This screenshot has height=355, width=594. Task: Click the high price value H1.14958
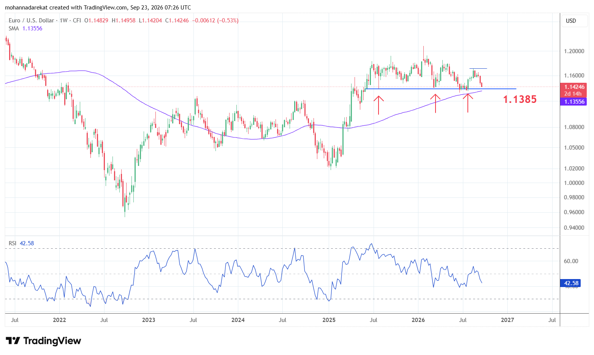point(124,21)
